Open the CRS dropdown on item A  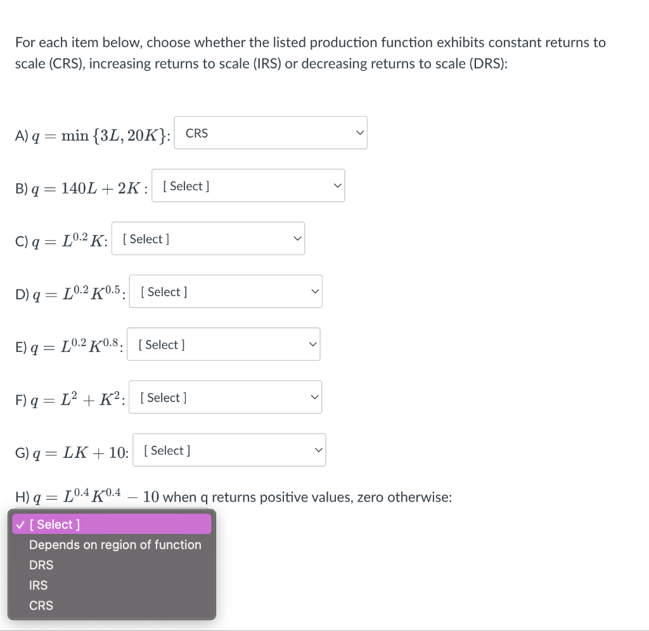pos(271,133)
